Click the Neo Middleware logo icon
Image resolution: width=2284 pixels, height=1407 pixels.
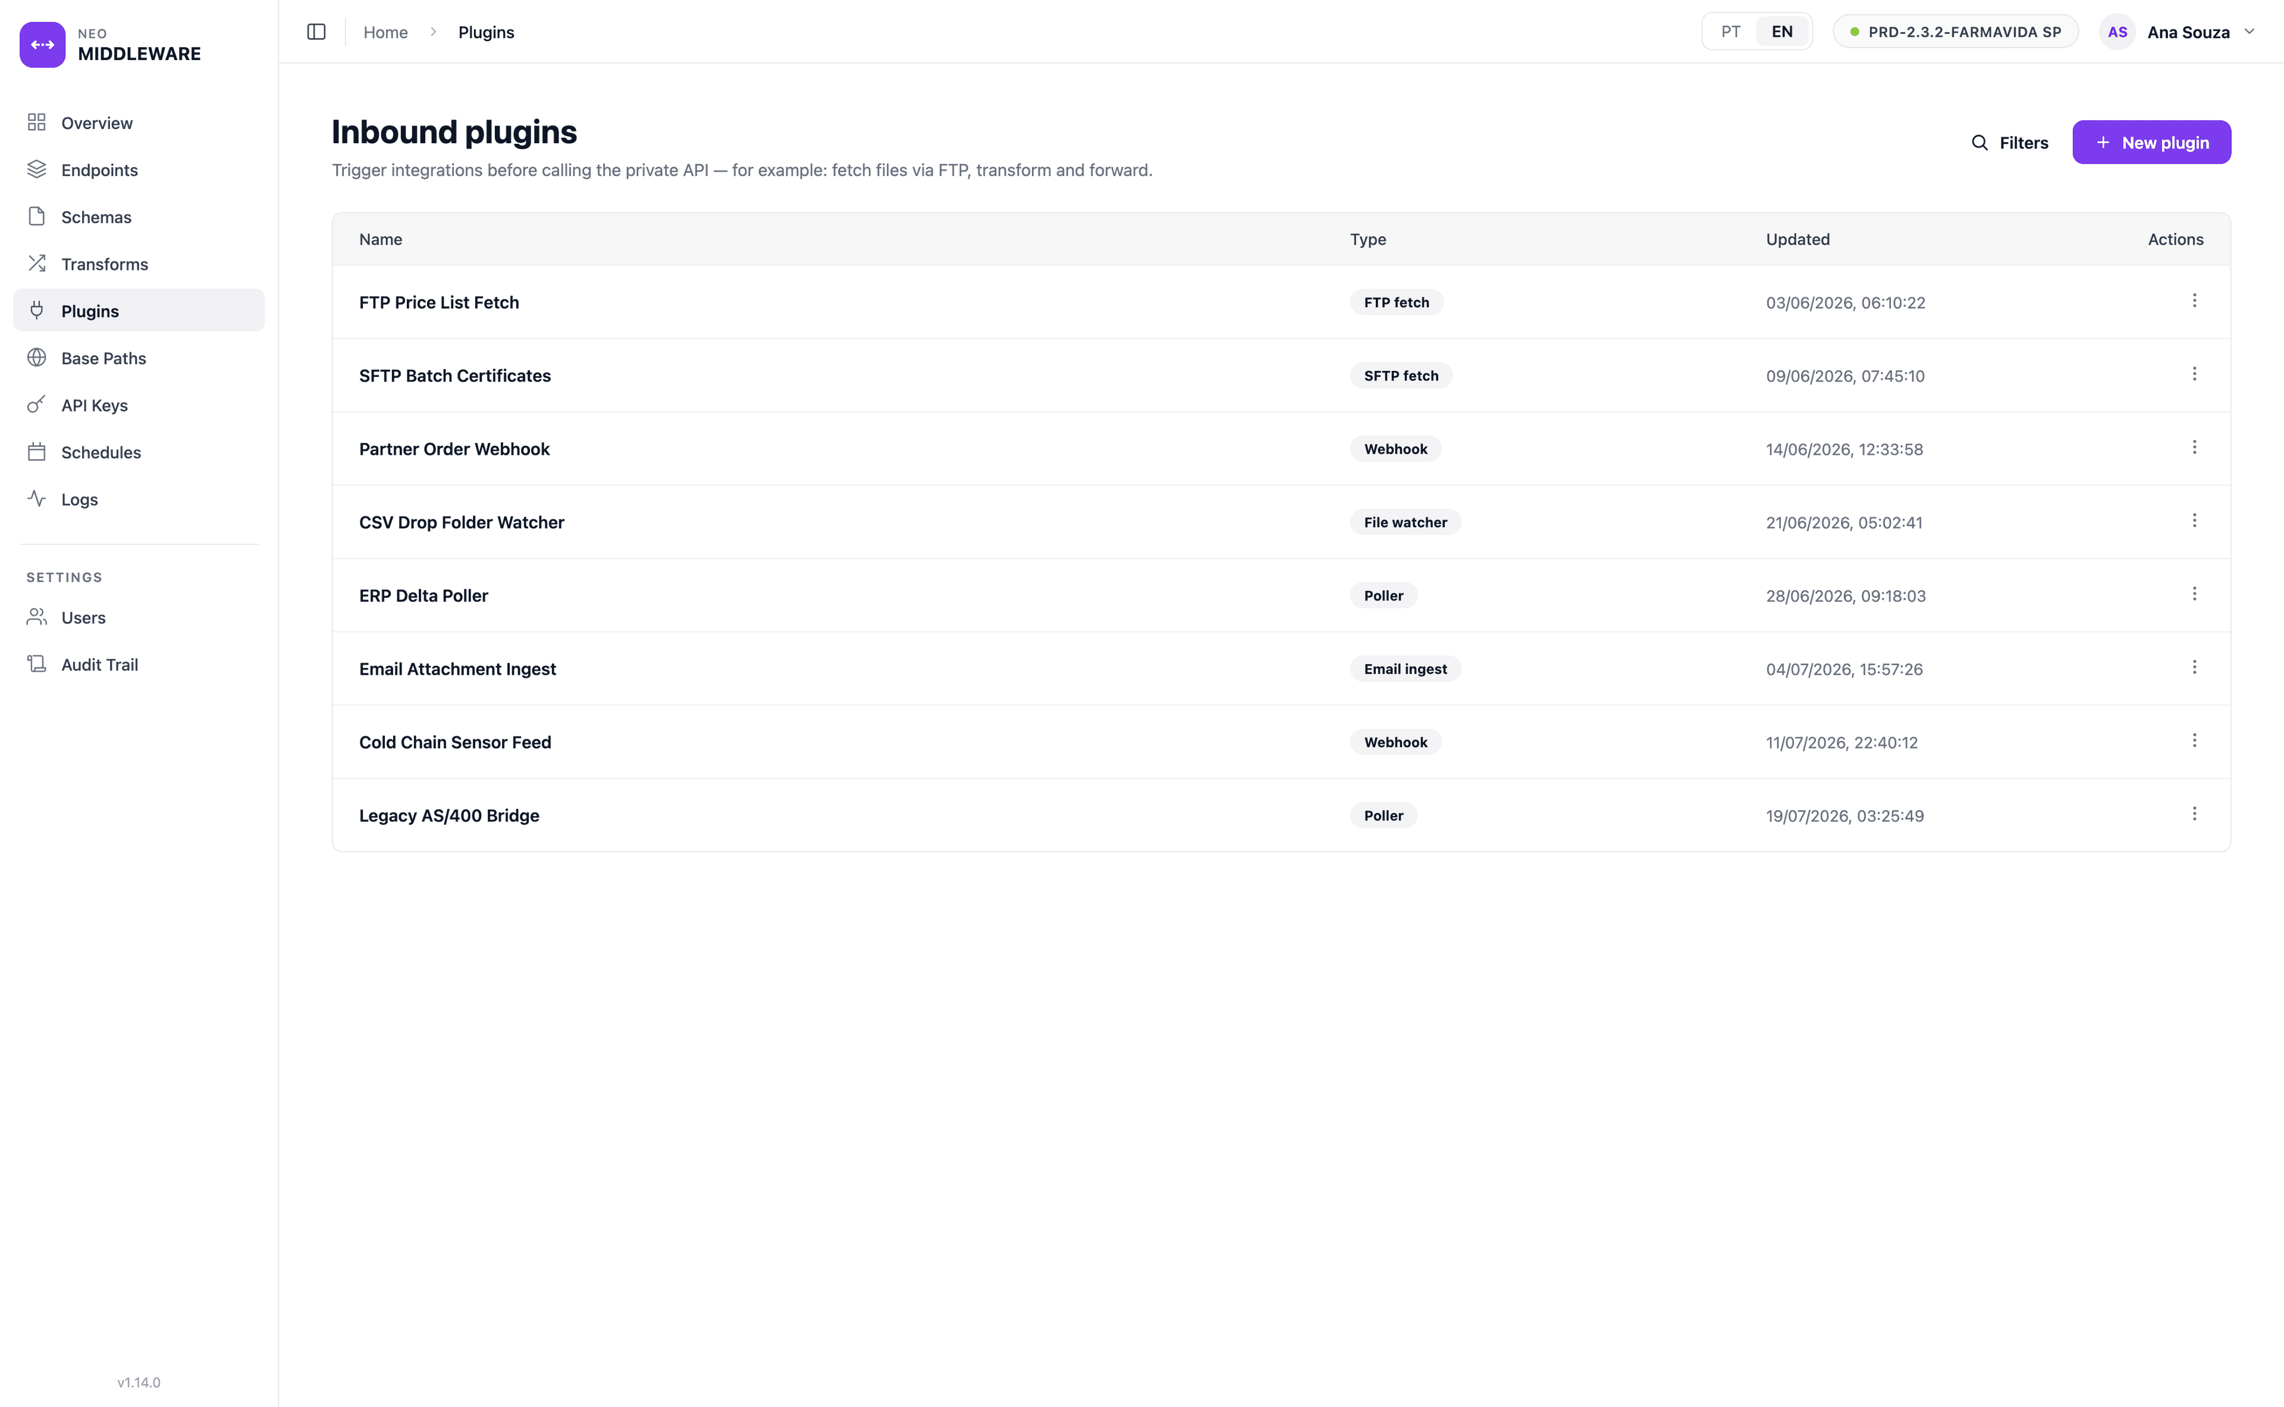(x=43, y=45)
